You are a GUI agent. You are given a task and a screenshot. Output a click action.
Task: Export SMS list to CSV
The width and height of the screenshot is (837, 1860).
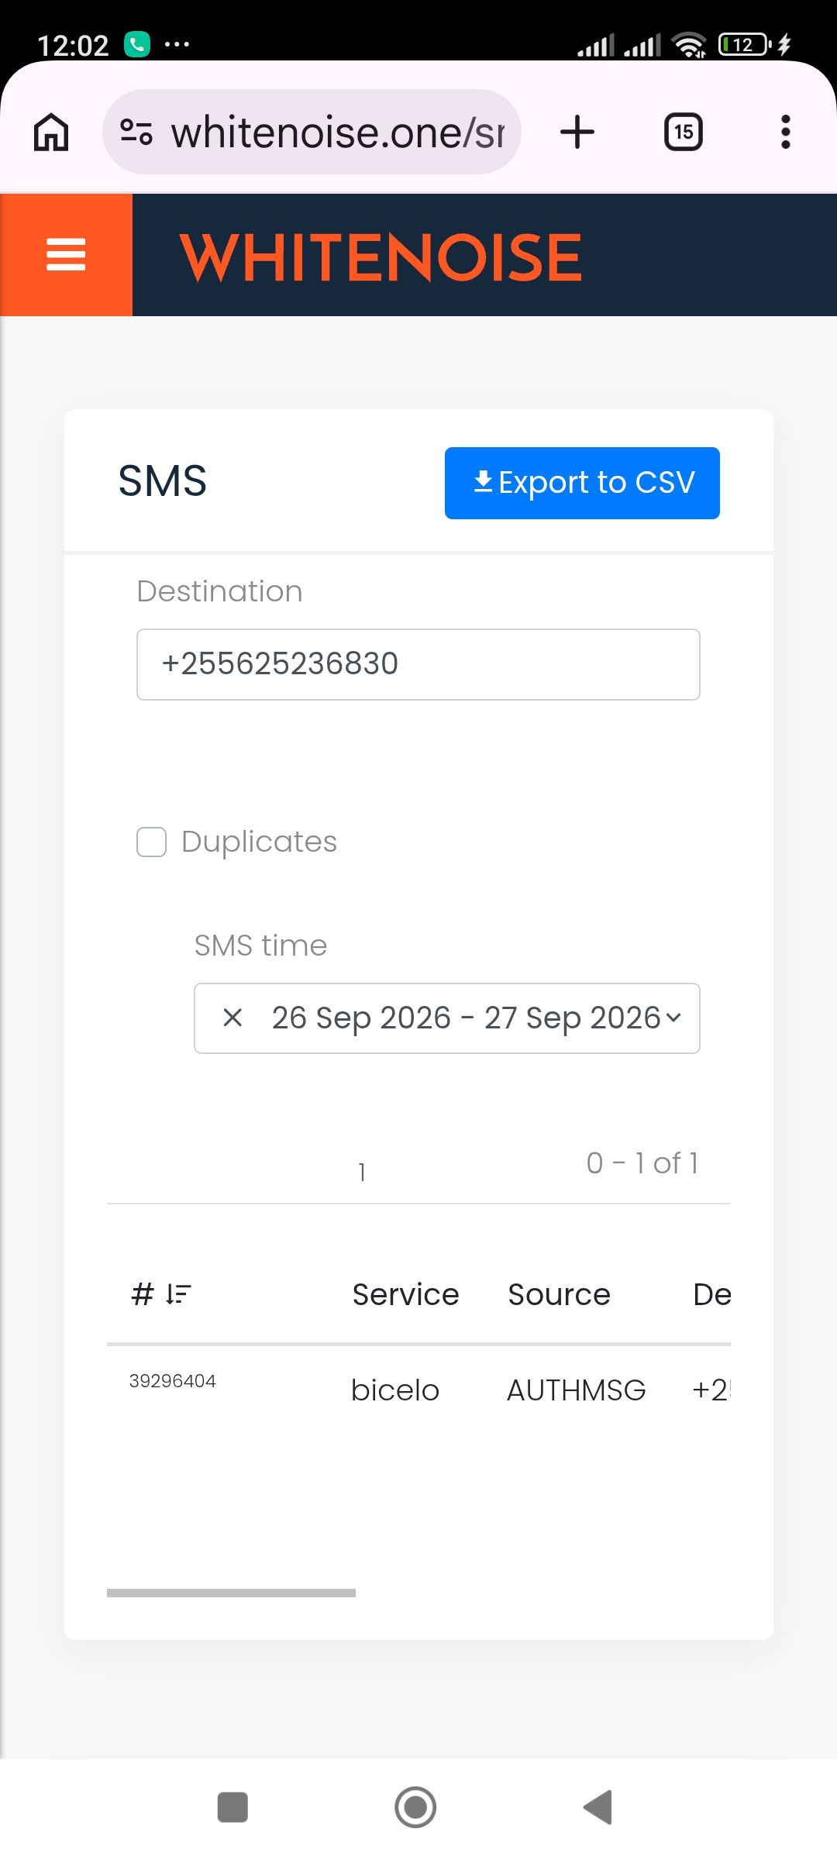point(582,483)
